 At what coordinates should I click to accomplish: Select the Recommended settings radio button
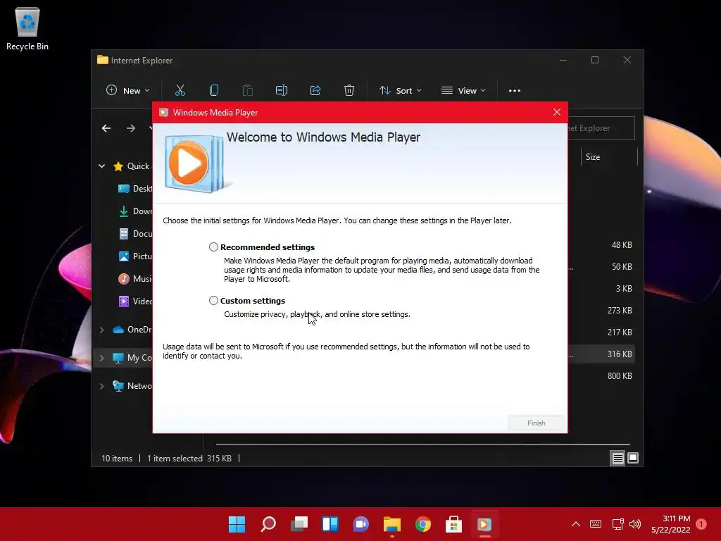(x=213, y=247)
